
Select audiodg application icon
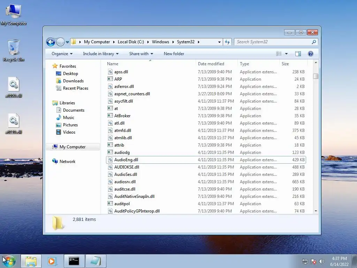(x=110, y=152)
